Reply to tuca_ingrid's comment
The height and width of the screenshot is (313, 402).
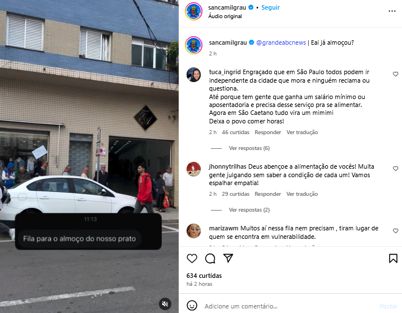(x=267, y=132)
